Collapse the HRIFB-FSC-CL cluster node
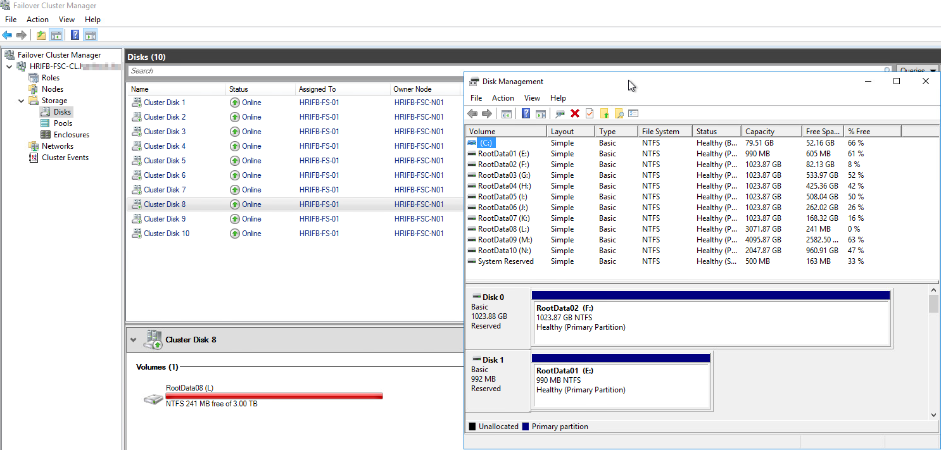Screen dimensions: 941x450 9,66
